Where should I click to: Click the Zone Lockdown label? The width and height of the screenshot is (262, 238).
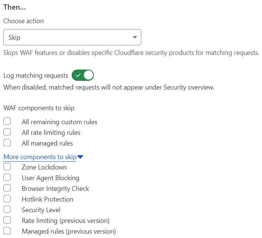click(x=44, y=167)
